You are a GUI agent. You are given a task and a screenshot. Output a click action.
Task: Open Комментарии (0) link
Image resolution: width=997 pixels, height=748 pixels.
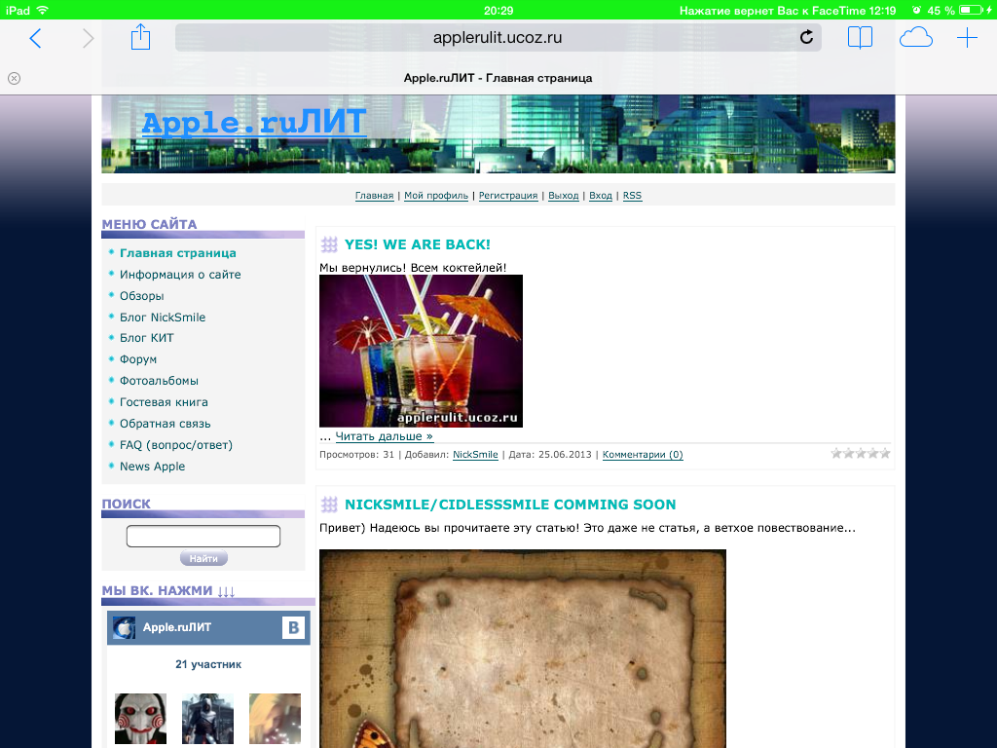pos(643,455)
